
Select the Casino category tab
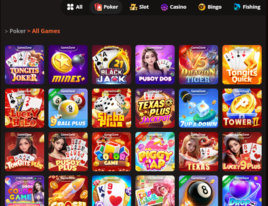(x=174, y=7)
